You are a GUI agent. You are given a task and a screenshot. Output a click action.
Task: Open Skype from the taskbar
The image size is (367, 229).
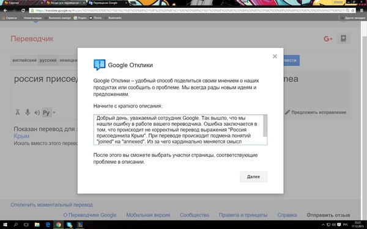click(69, 225)
